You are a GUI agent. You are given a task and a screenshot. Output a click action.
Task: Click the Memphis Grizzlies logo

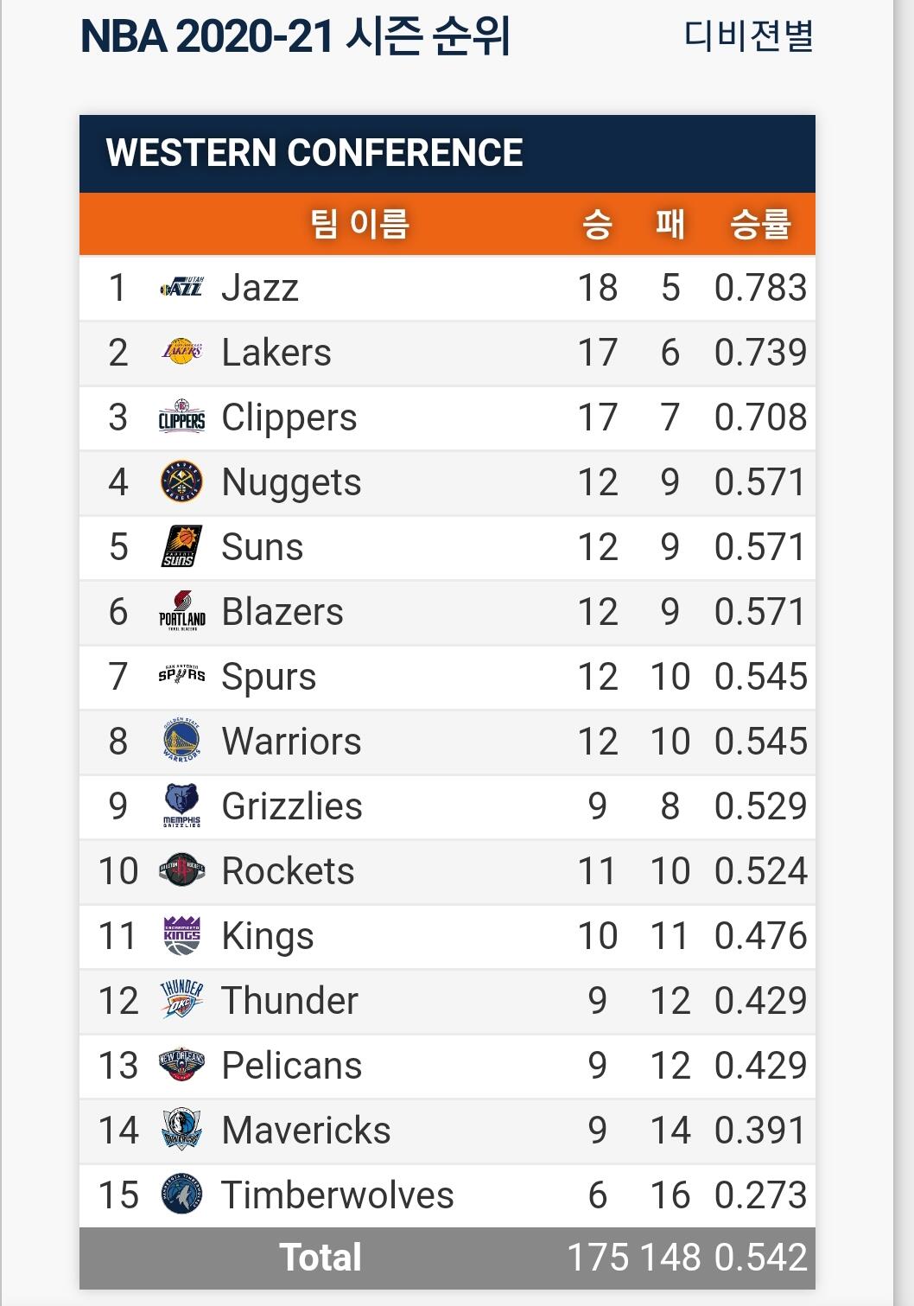[182, 806]
